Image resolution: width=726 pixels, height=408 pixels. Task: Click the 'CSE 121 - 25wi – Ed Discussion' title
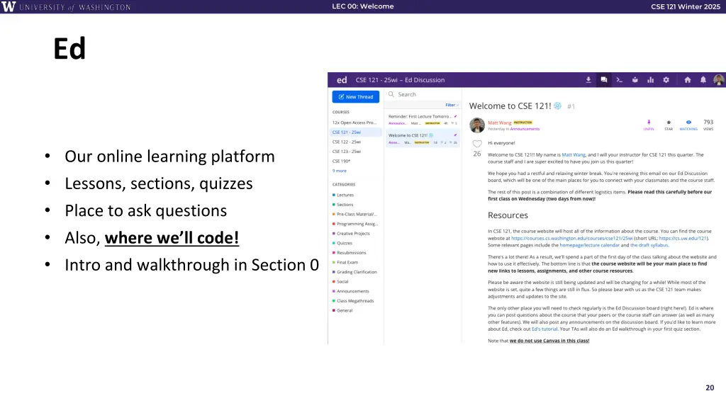400,80
